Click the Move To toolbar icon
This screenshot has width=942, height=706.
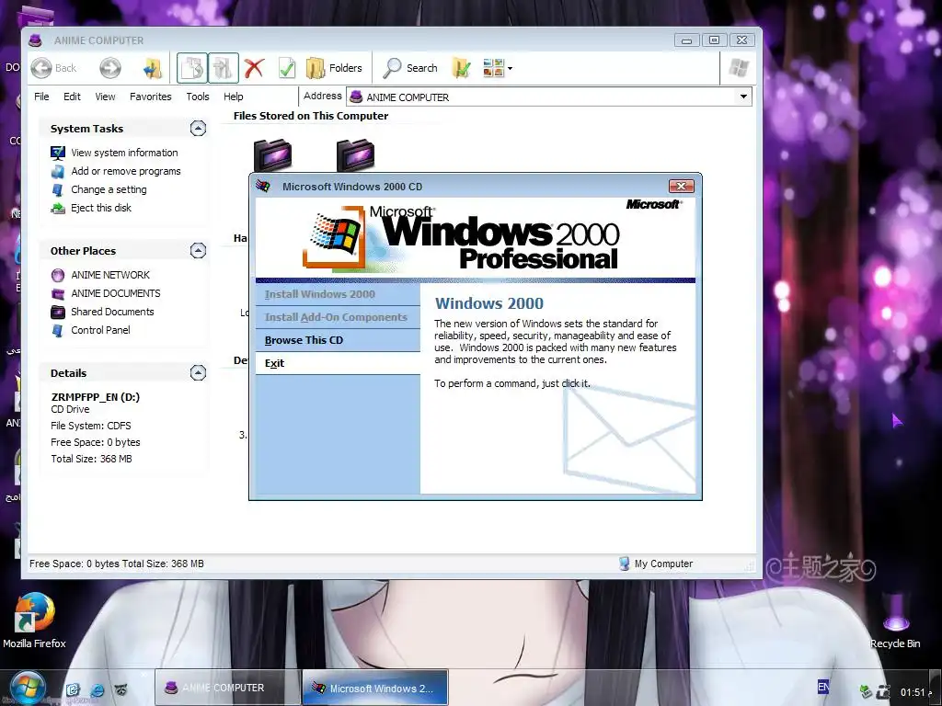pos(223,68)
